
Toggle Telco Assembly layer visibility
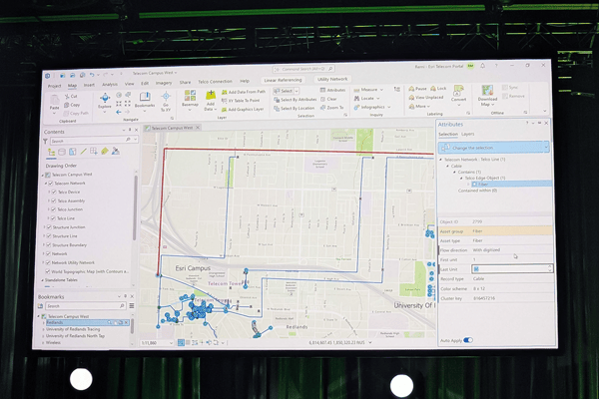pyautogui.click(x=54, y=200)
